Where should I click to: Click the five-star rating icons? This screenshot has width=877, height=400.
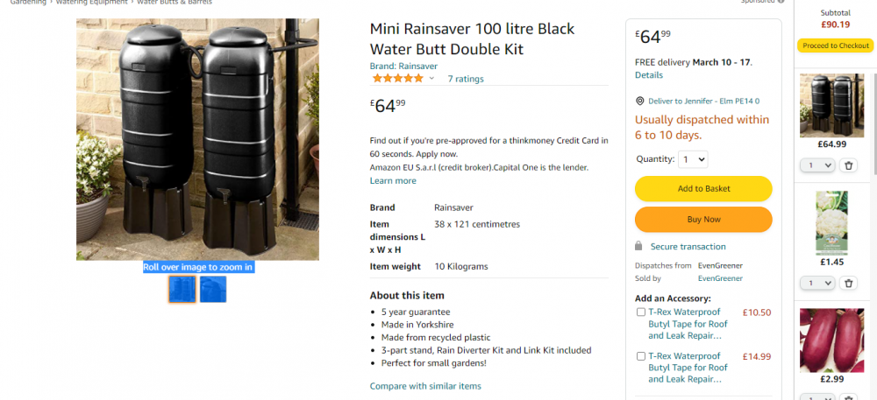click(x=397, y=79)
